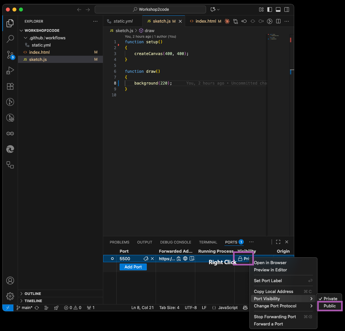The image size is (345, 331).
Task: Choose Stop Forwarding Port menu item
Action: tap(283, 317)
